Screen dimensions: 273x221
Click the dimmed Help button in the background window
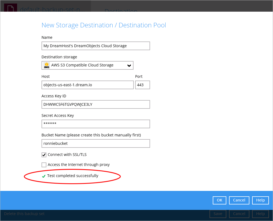point(261,214)
